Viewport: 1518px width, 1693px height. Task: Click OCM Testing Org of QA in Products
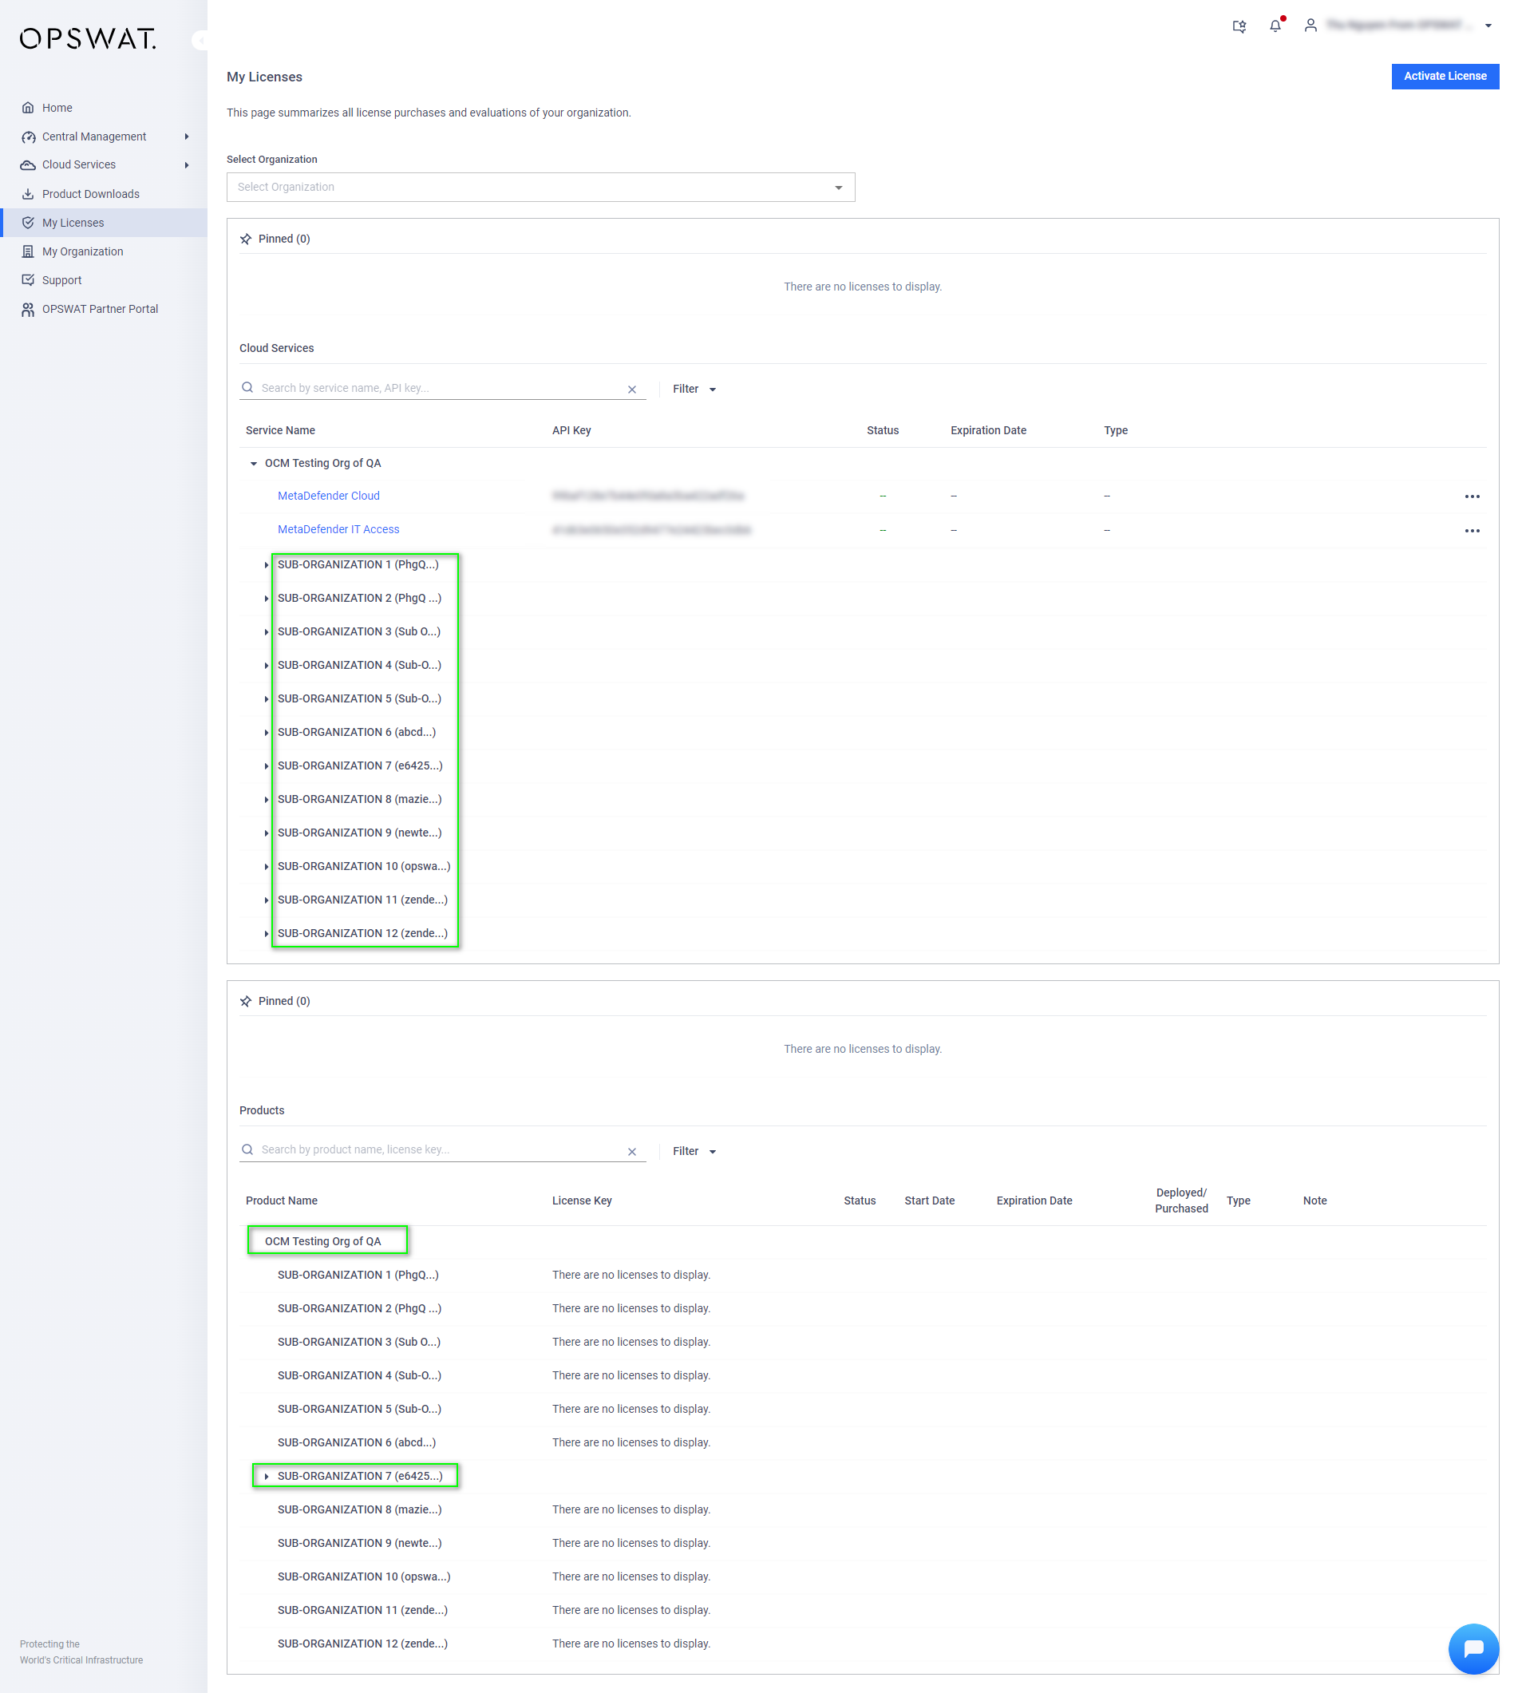coord(322,1242)
